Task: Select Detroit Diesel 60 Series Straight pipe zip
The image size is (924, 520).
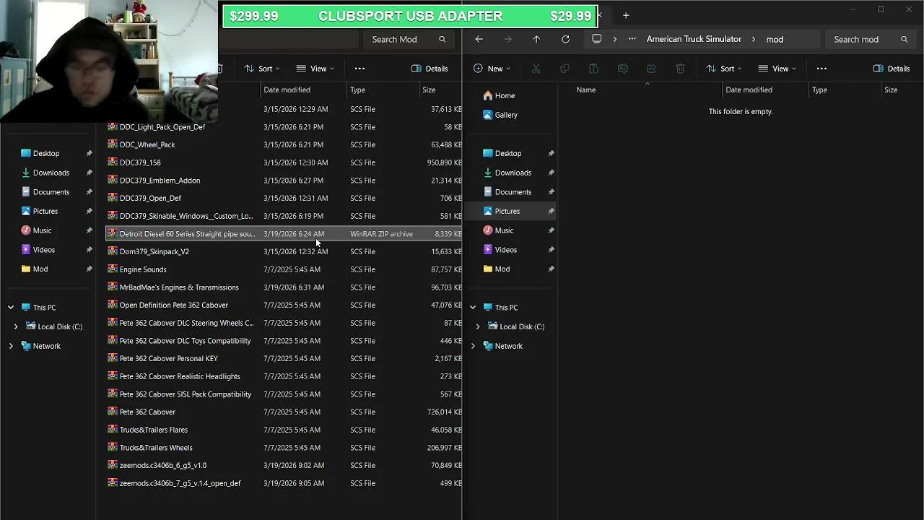Action: [284, 234]
